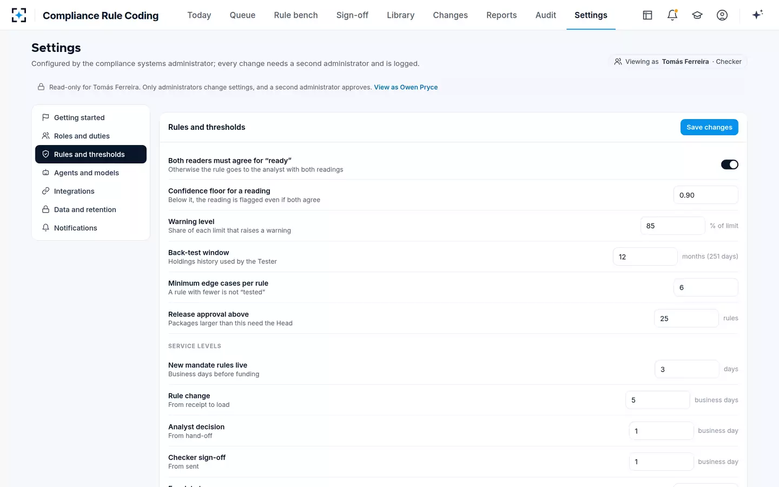Click the Viewing as Tomás Ferreira badge
This screenshot has height=487, width=779.
tap(677, 62)
